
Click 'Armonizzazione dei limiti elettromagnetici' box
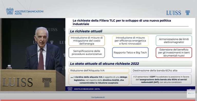tap(174, 41)
